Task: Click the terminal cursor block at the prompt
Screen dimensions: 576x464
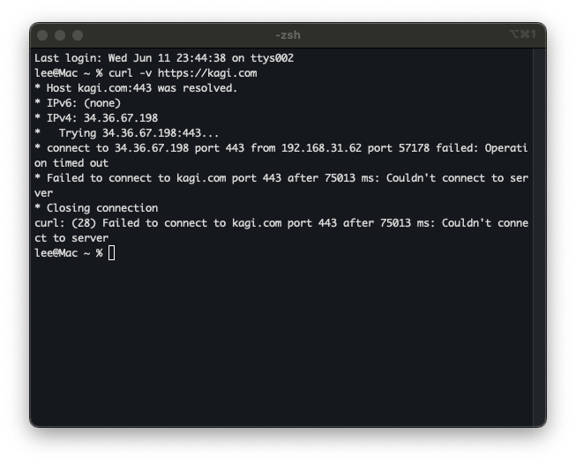Action: point(112,253)
